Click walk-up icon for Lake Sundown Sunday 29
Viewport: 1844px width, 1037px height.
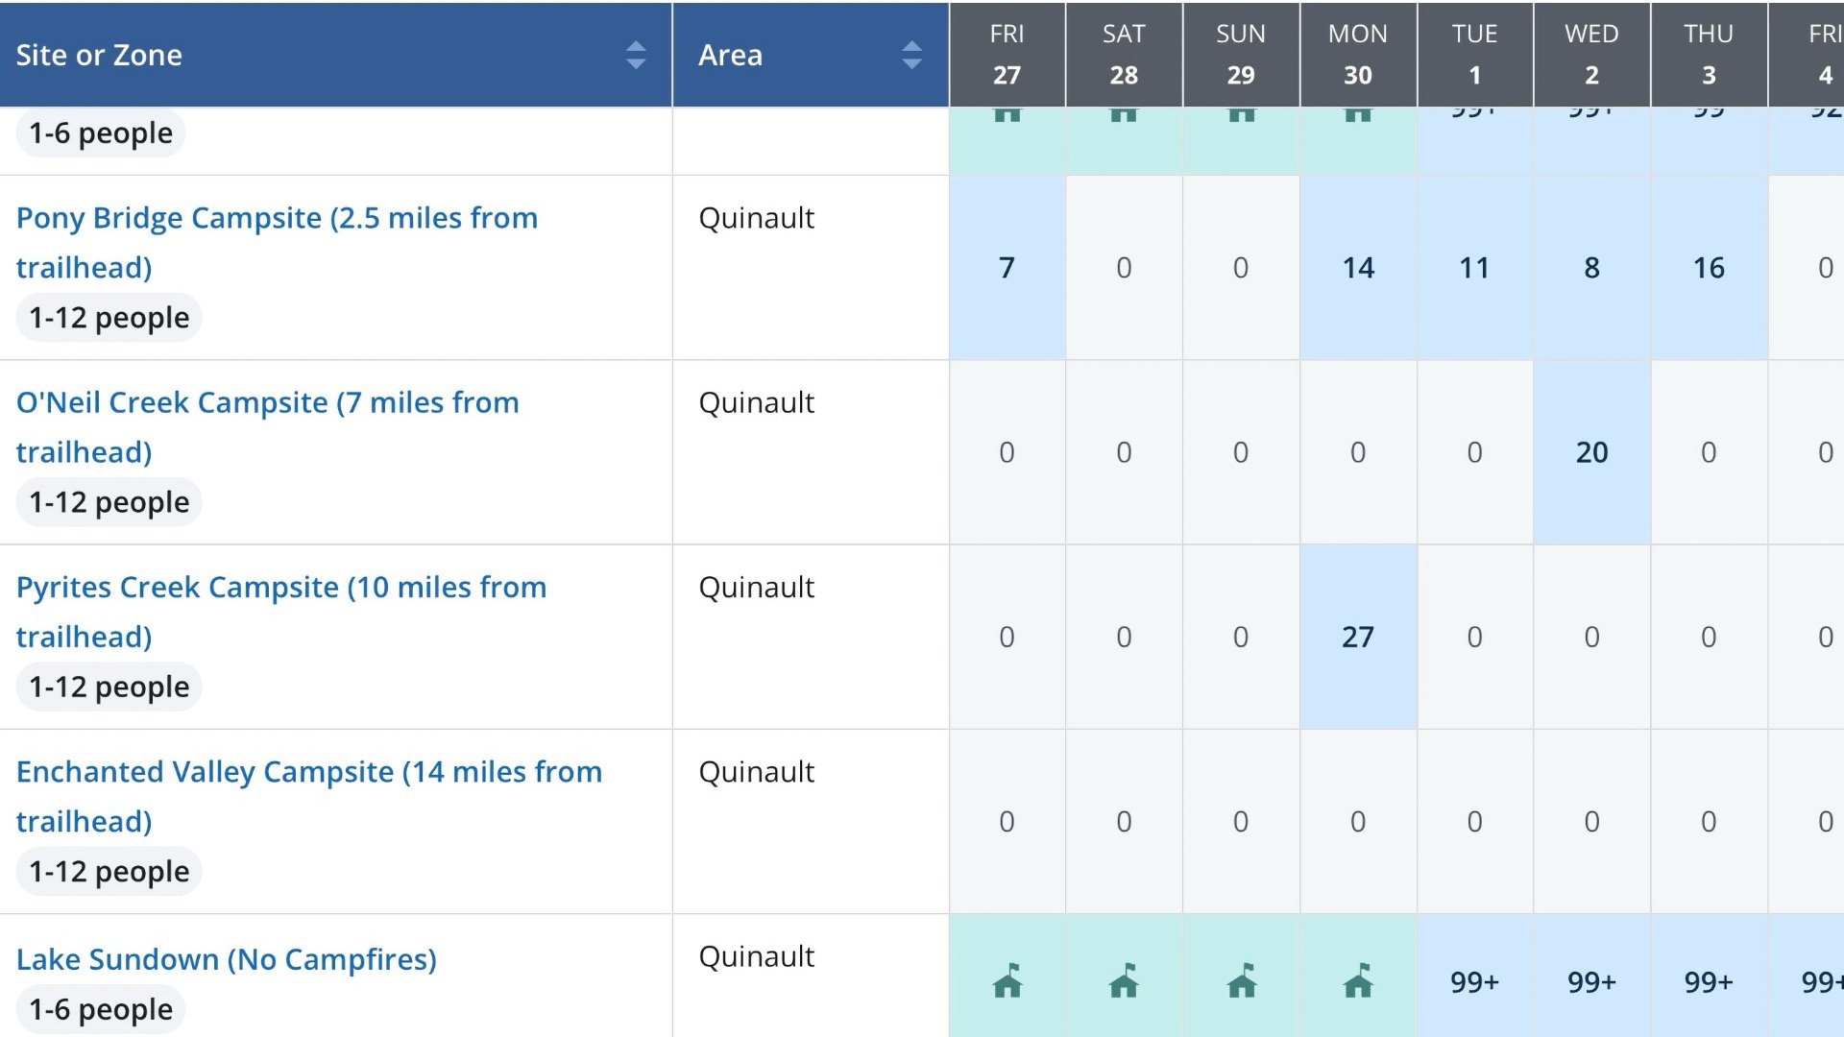[1241, 981]
